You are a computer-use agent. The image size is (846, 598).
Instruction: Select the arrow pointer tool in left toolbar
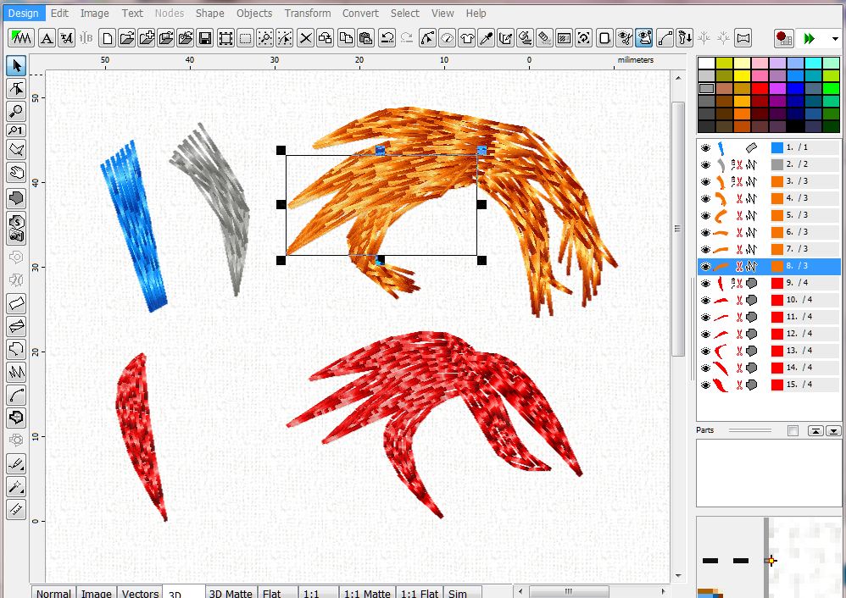[x=16, y=66]
